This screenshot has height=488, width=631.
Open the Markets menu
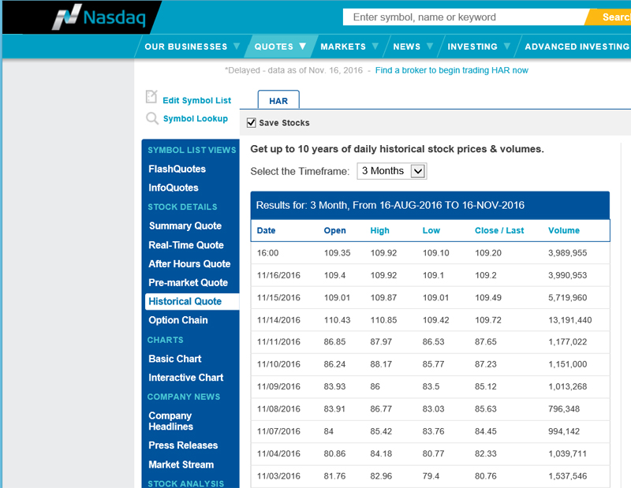click(x=349, y=47)
